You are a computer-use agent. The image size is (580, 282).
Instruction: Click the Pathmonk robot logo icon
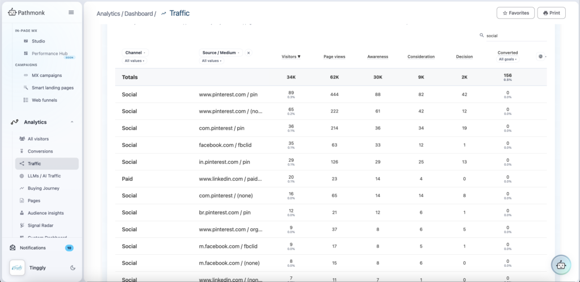click(x=12, y=12)
